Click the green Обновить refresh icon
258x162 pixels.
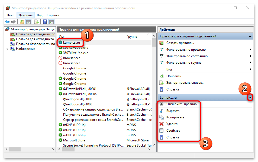(162, 76)
